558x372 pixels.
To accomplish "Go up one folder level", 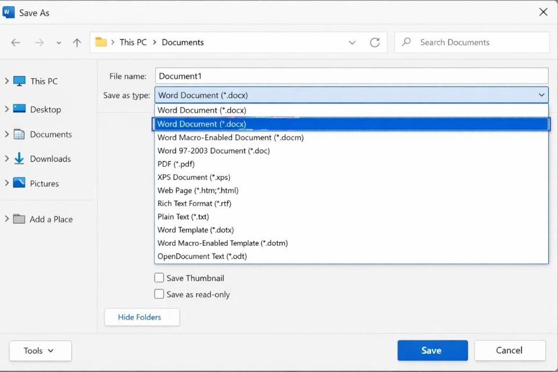I will 77,42.
